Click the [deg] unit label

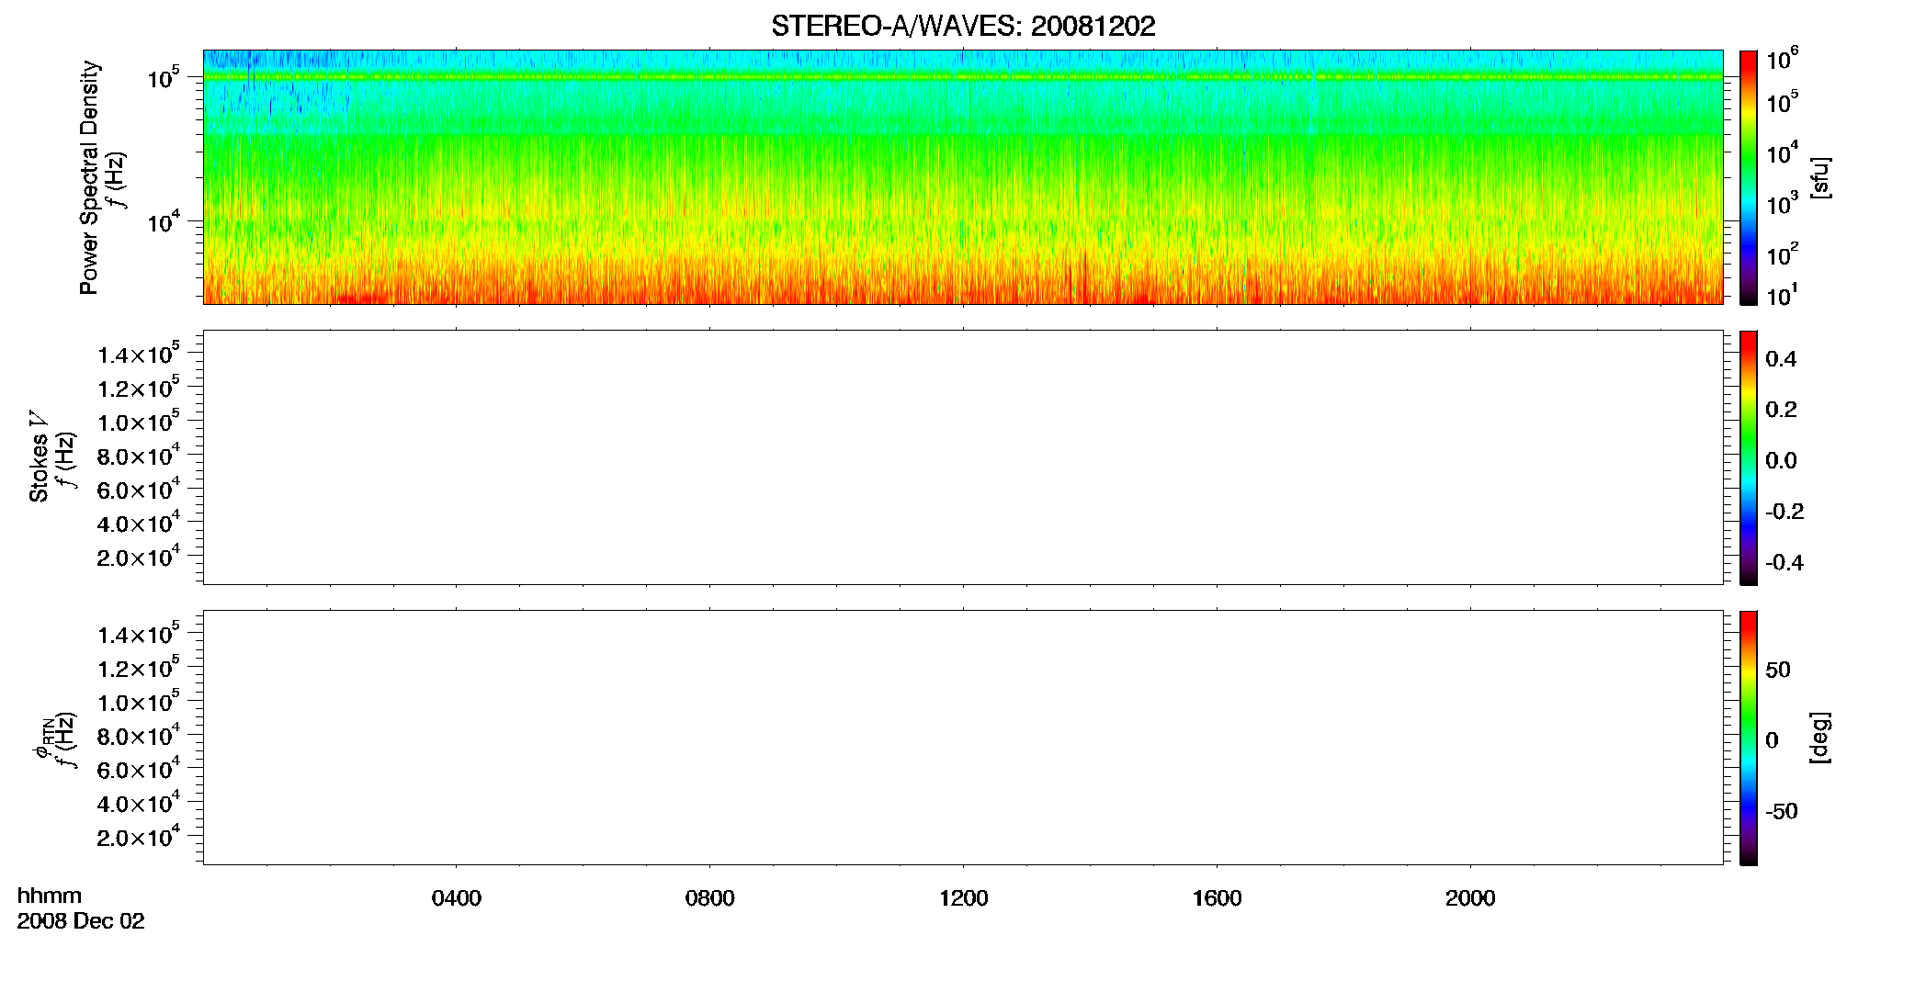[x=1820, y=738]
